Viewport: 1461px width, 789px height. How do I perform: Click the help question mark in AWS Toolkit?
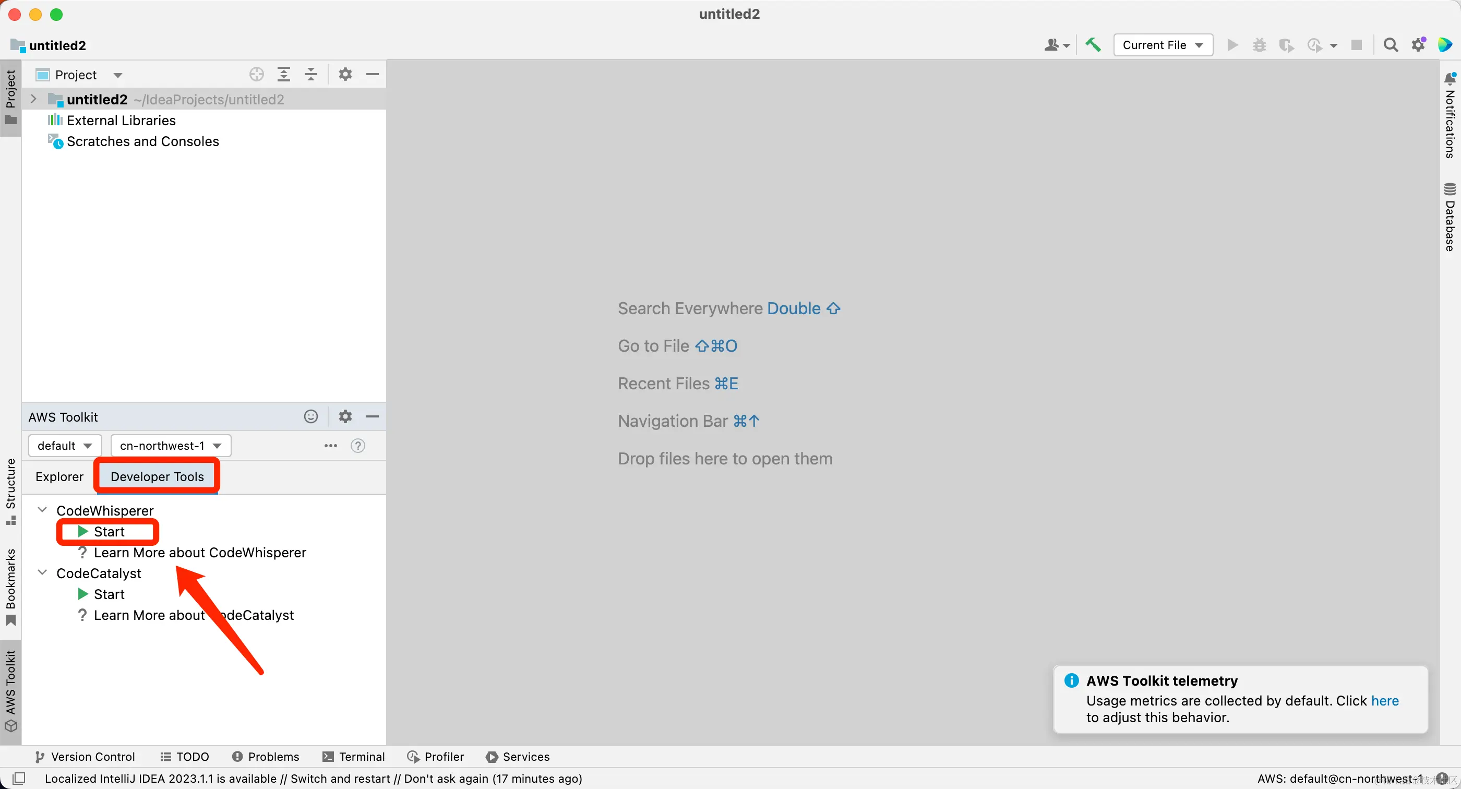point(358,446)
